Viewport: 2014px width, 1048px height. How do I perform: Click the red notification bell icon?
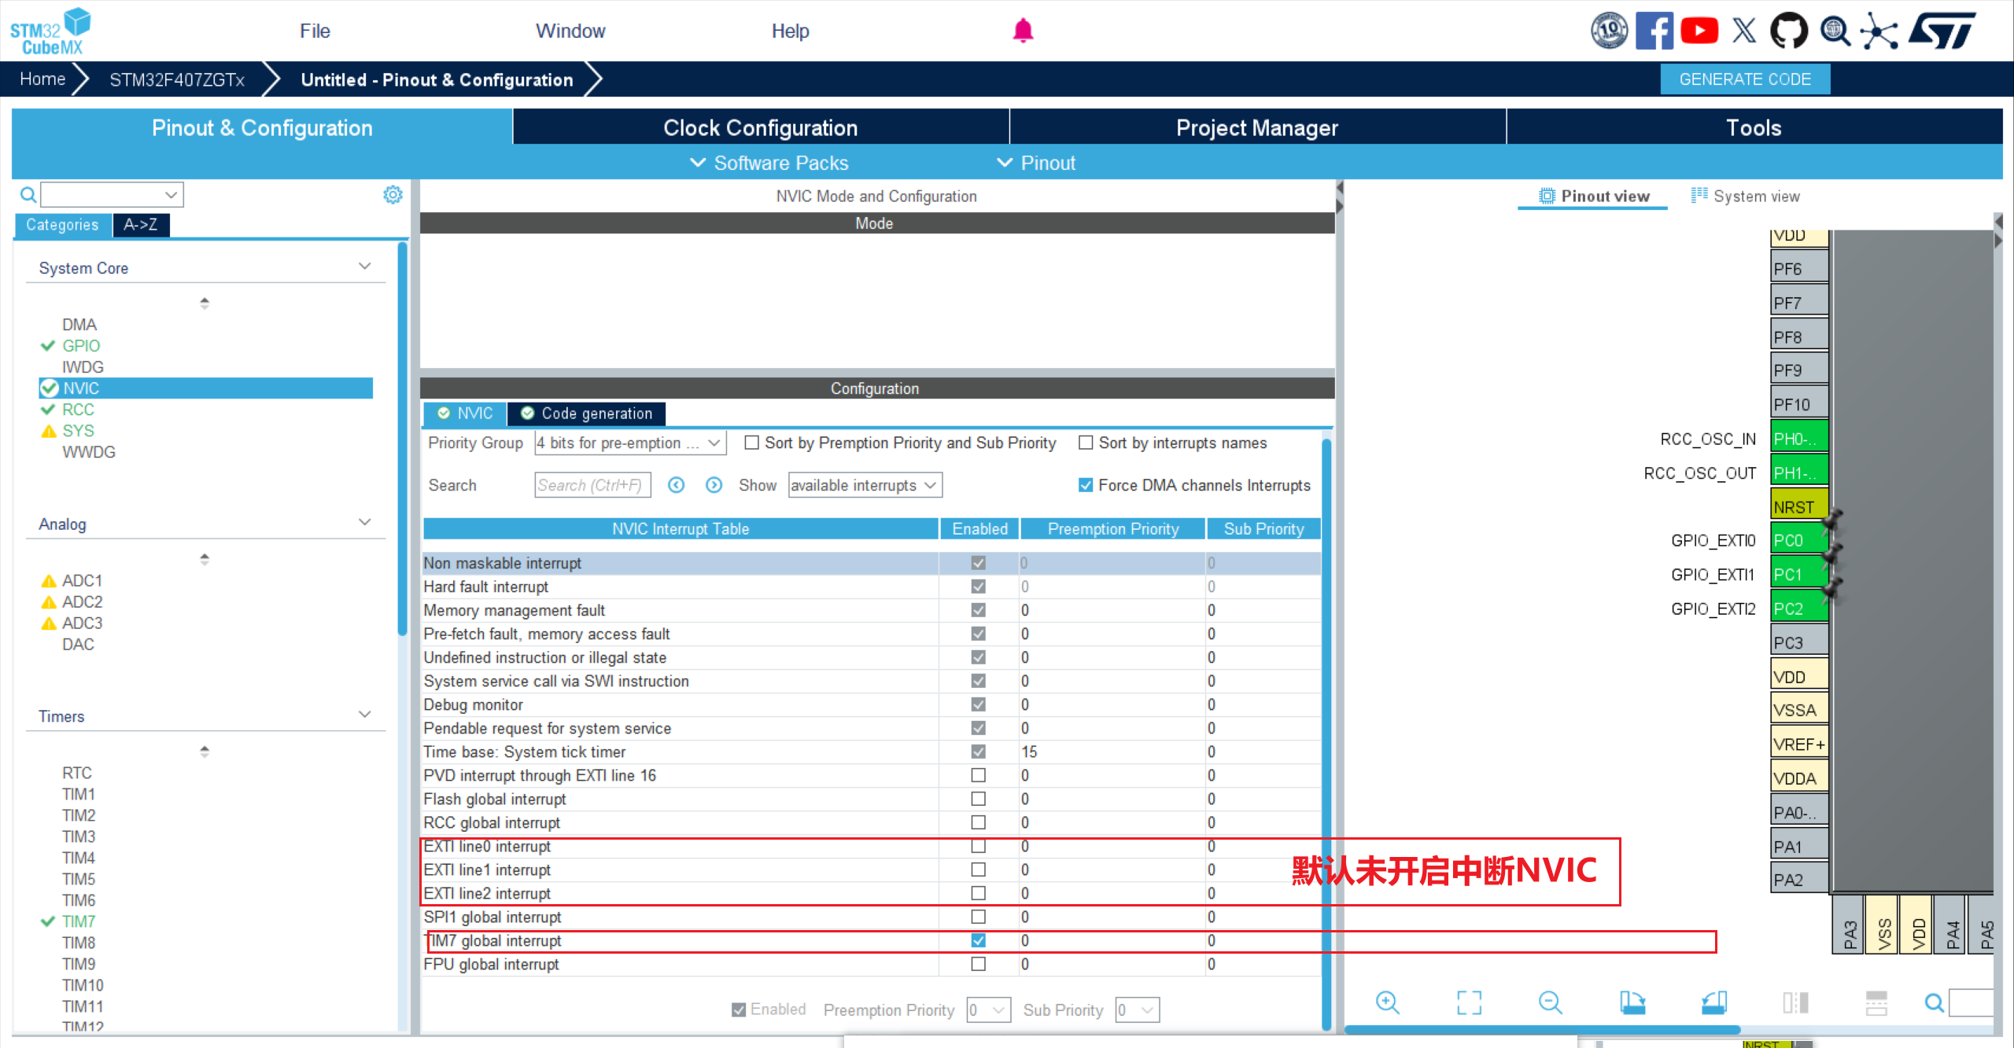tap(1022, 31)
